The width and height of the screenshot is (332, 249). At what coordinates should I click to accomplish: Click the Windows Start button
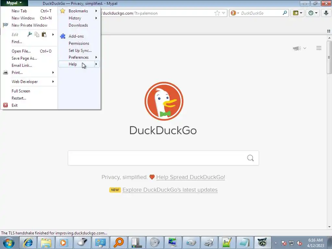9,243
